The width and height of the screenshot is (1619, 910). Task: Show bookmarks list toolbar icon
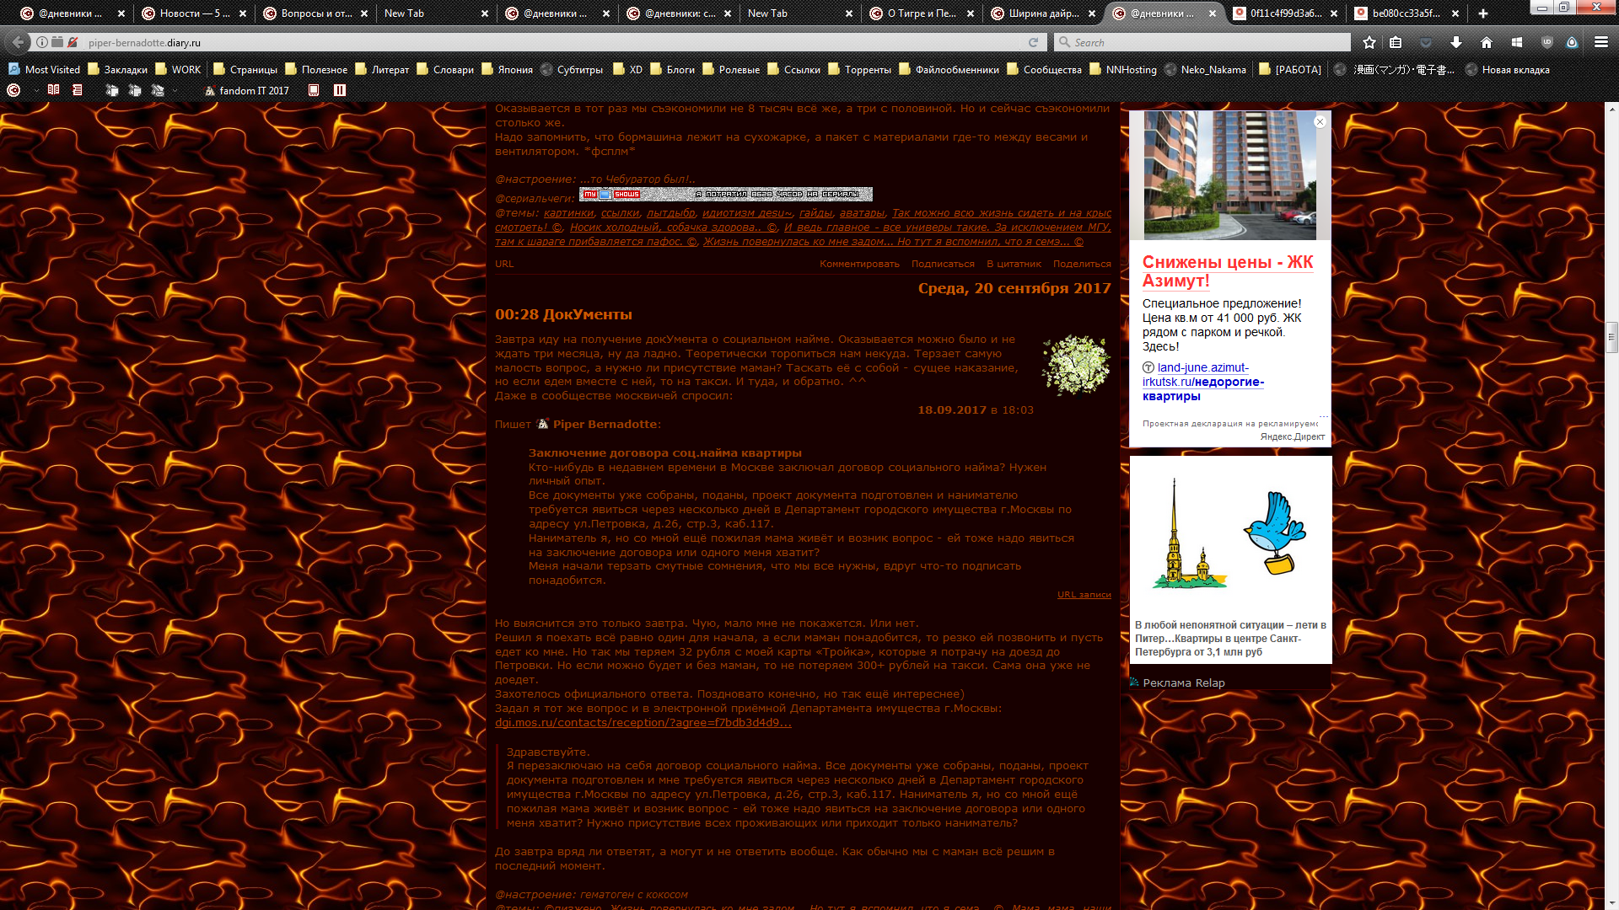coord(1396,42)
